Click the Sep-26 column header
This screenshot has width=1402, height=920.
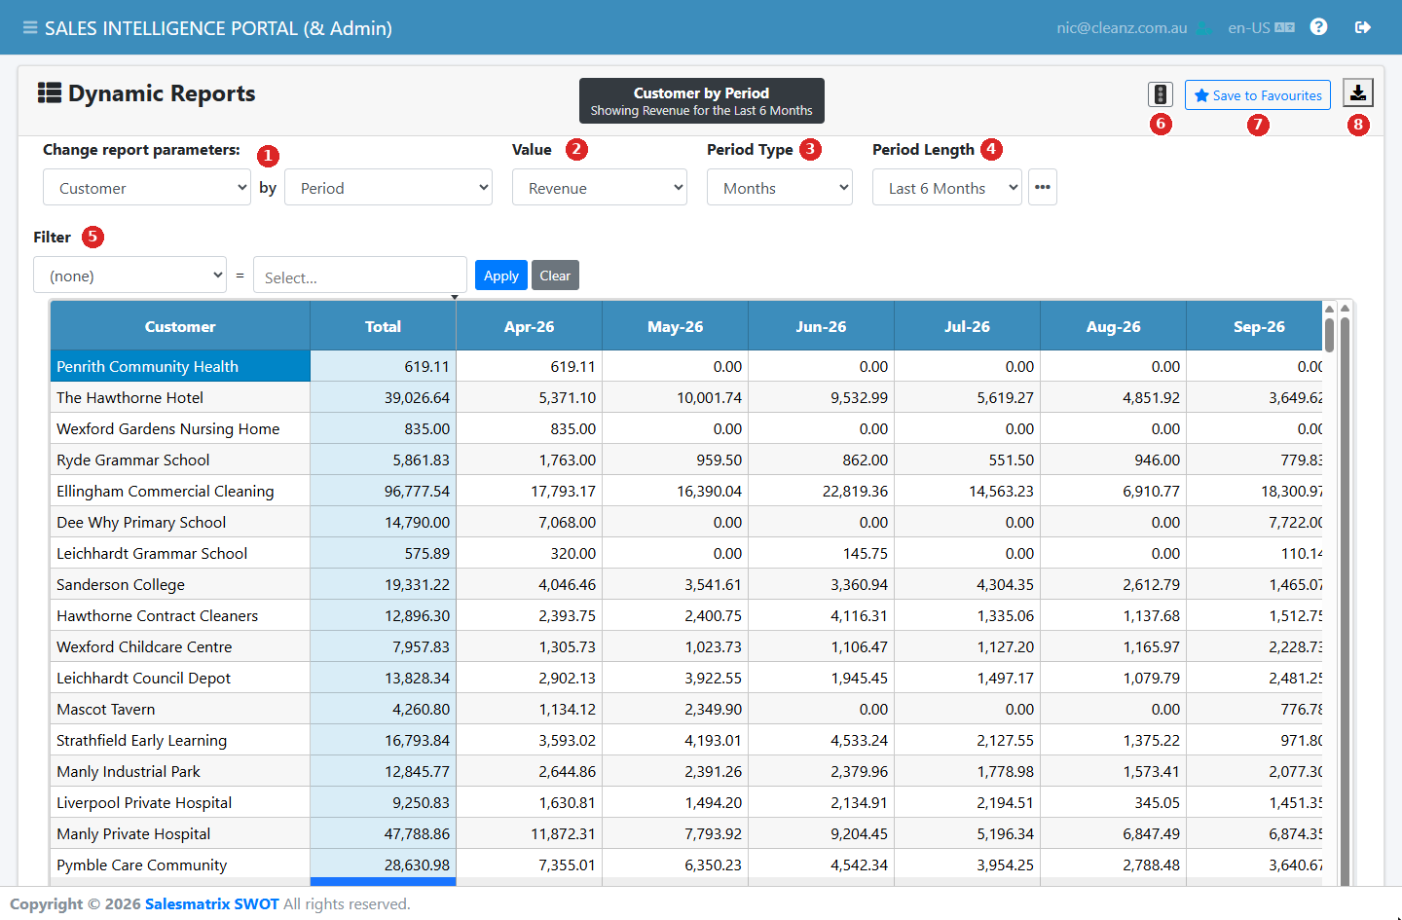point(1255,326)
